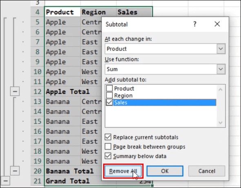Check the Product box in subtotal list

109,88
